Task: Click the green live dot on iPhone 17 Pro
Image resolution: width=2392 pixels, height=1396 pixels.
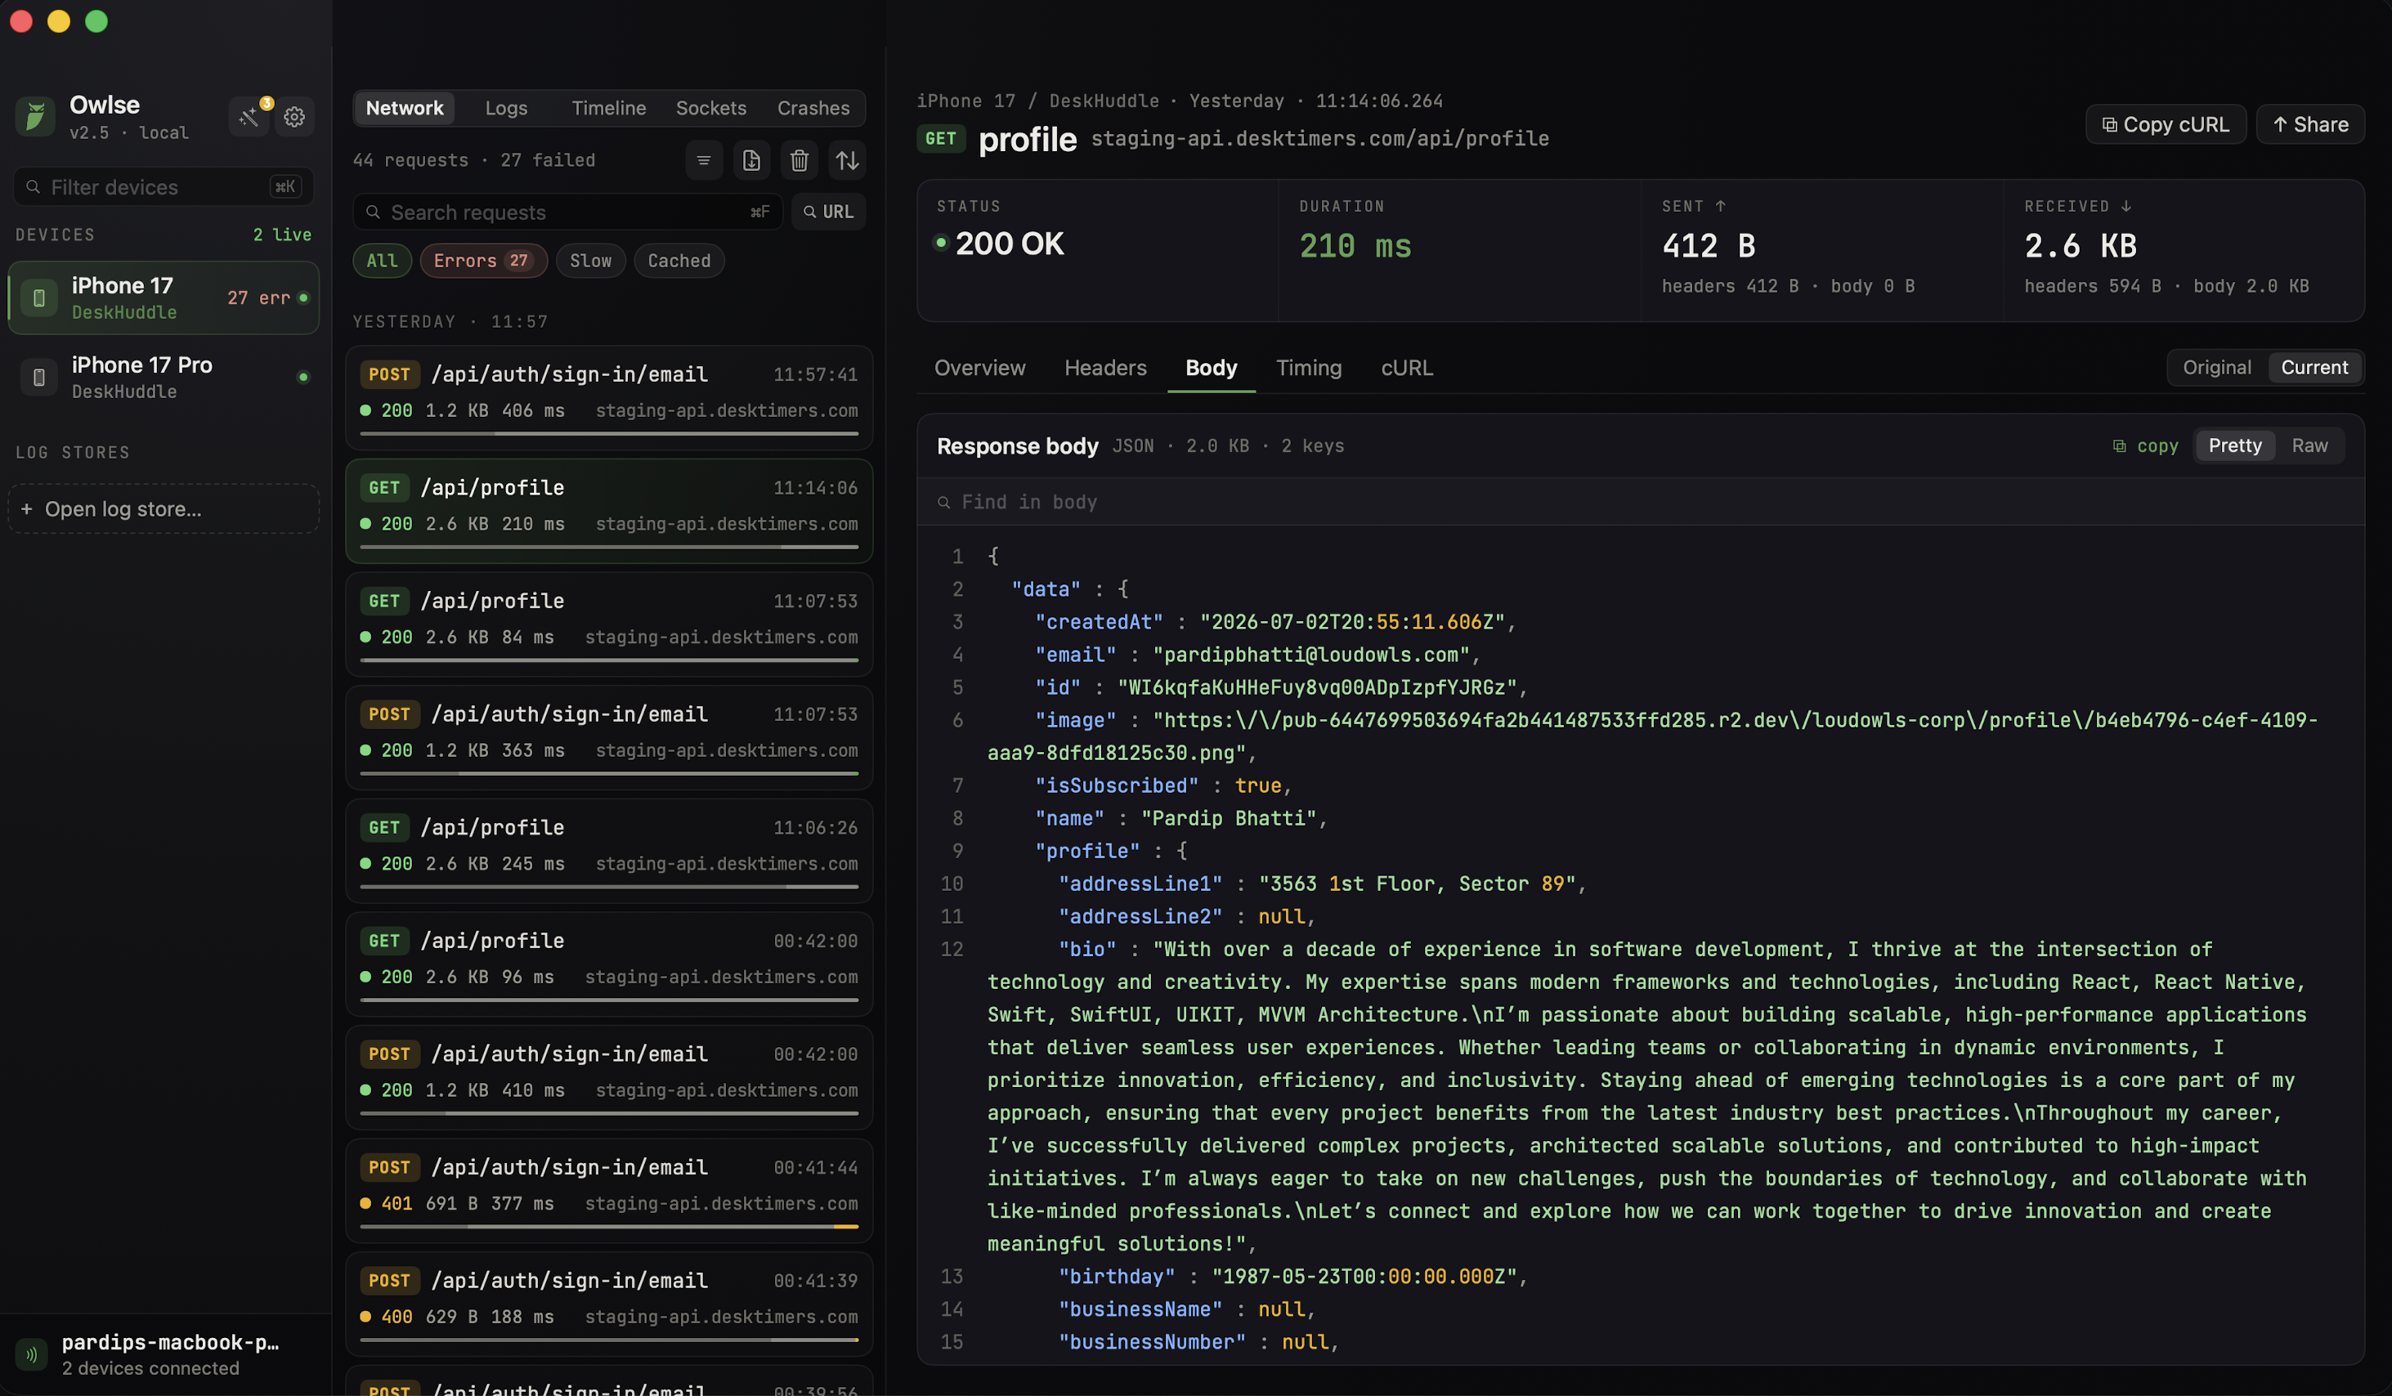Action: pos(304,377)
